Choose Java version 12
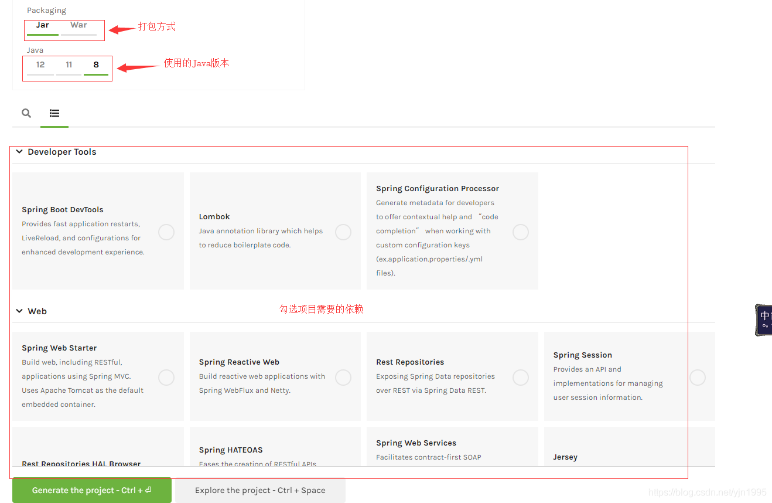The image size is (772, 503). click(x=40, y=67)
